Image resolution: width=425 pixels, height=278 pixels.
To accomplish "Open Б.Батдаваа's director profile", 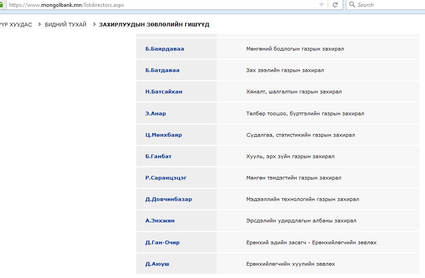I will 162,70.
